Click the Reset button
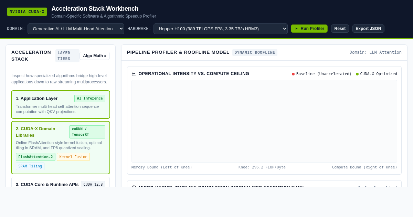The image size is (413, 217). [340, 29]
